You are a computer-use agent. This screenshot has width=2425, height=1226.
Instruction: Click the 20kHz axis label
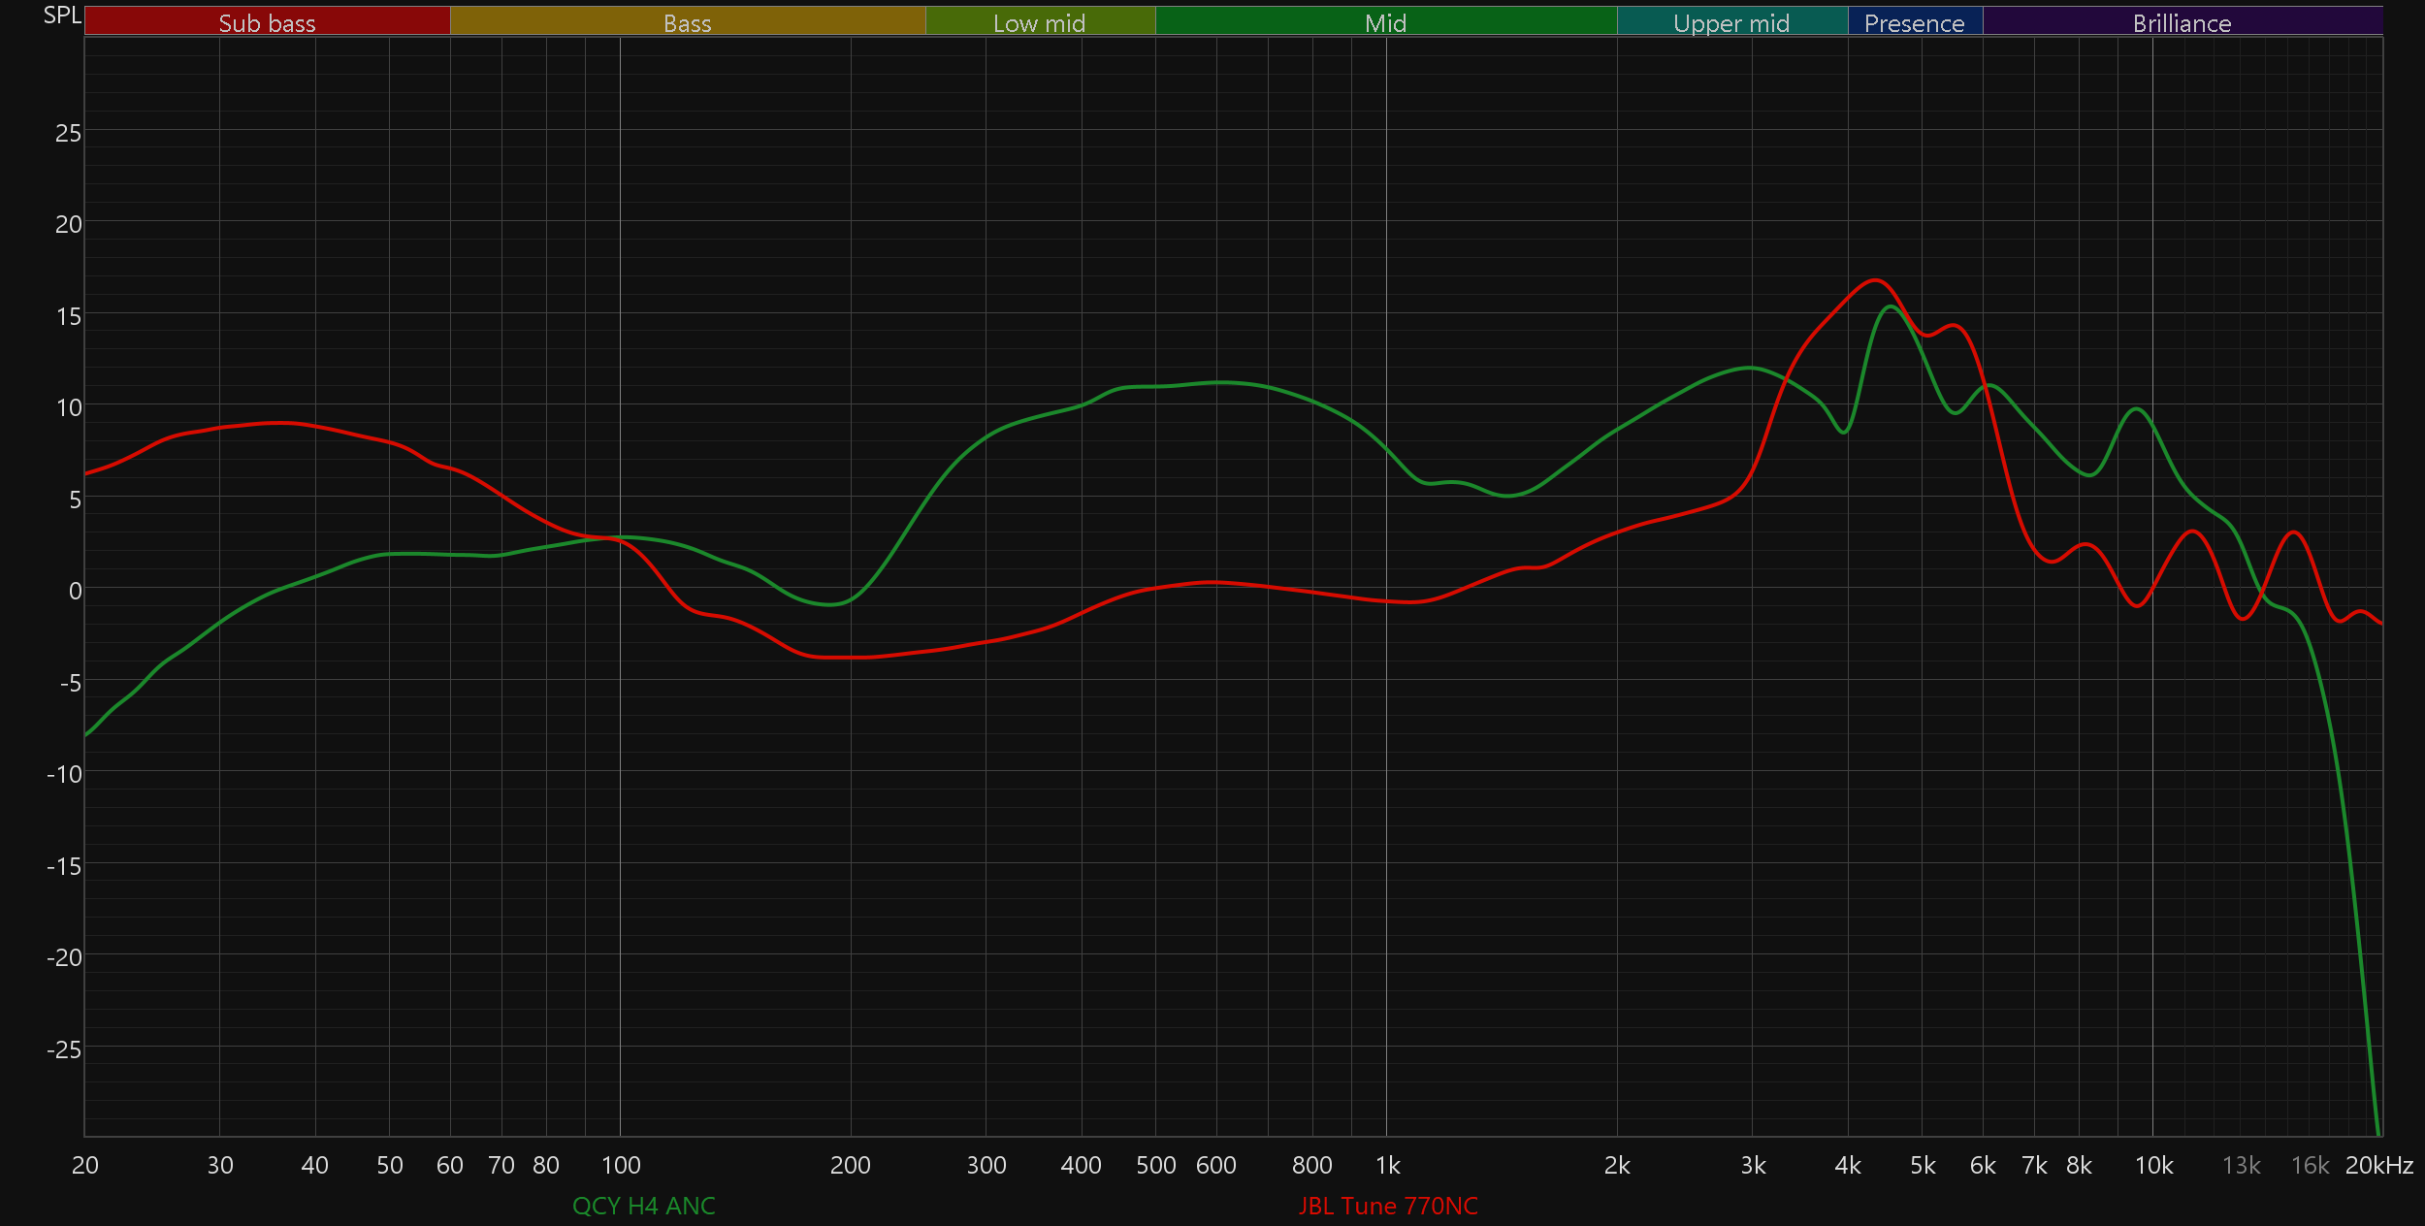click(2378, 1165)
